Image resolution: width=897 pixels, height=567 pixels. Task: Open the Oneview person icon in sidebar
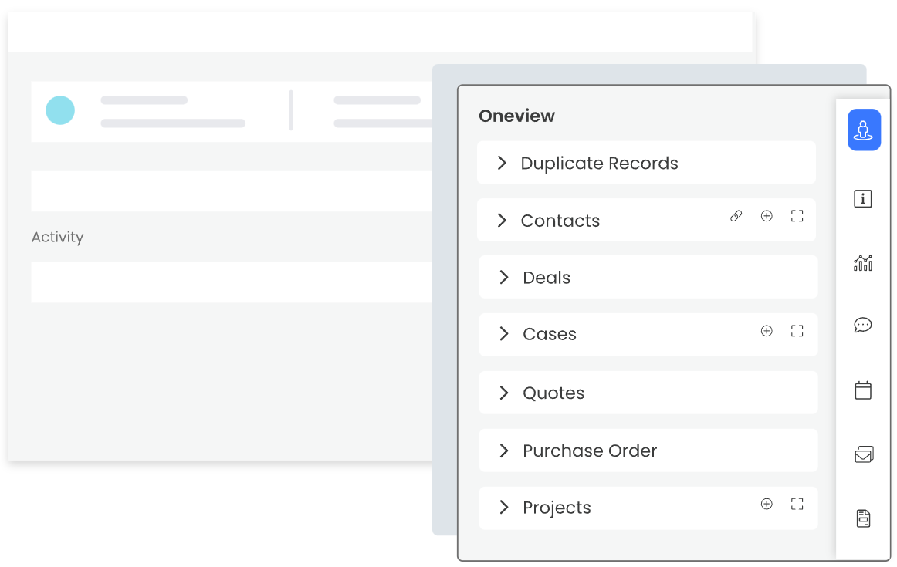pyautogui.click(x=864, y=130)
